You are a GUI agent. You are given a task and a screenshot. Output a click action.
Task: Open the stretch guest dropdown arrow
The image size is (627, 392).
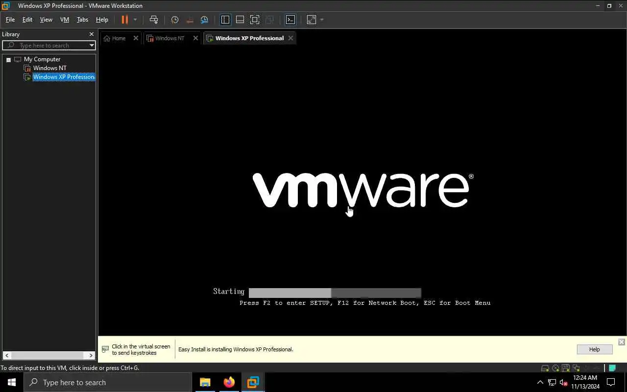pos(322,20)
